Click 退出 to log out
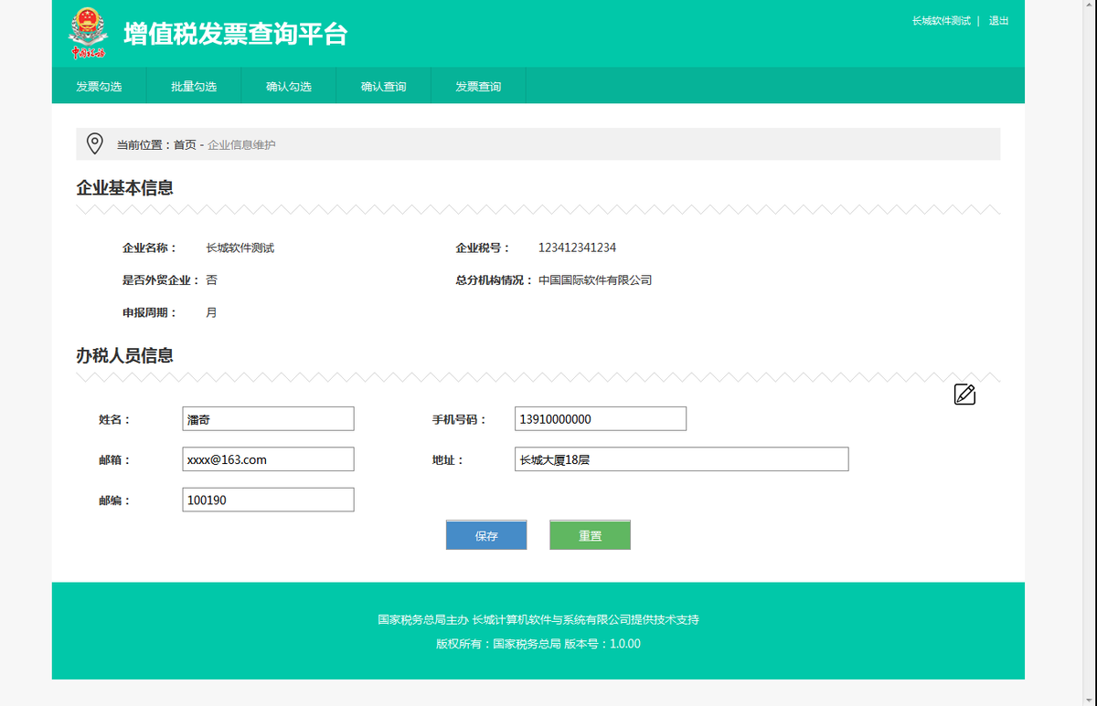The width and height of the screenshot is (1097, 706). click(998, 20)
